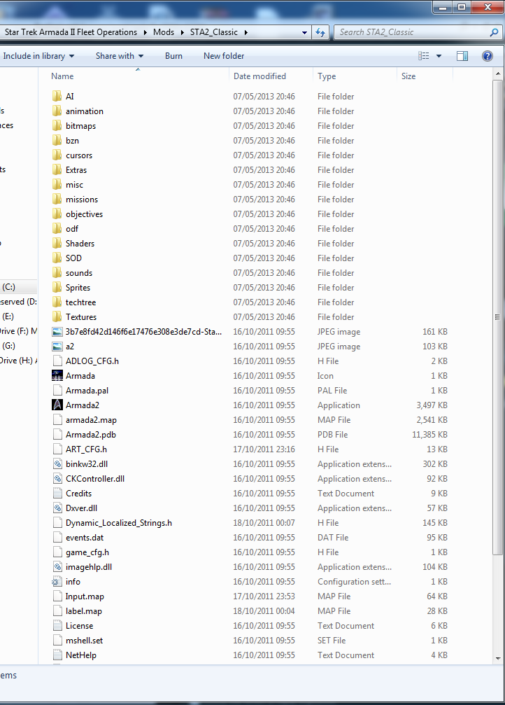Select the CKController.dll file icon

pos(57,478)
